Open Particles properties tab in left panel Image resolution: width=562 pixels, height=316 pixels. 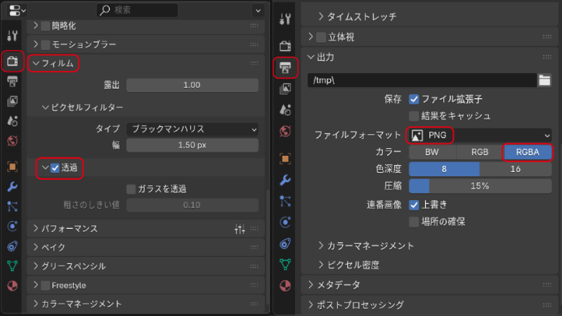click(x=12, y=206)
